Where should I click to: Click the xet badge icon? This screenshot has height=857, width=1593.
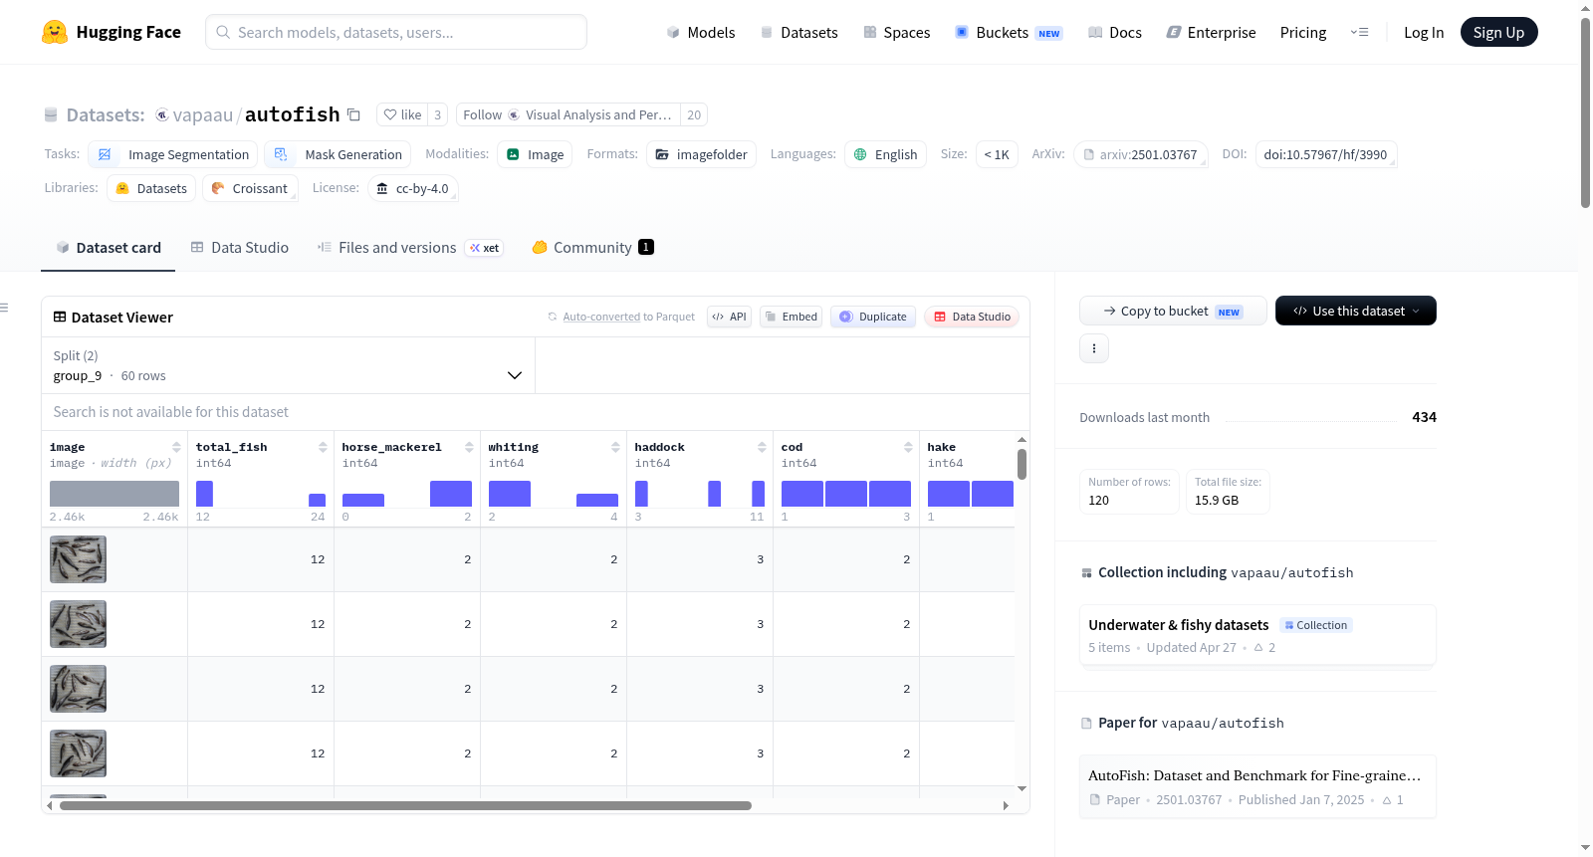pos(485,248)
